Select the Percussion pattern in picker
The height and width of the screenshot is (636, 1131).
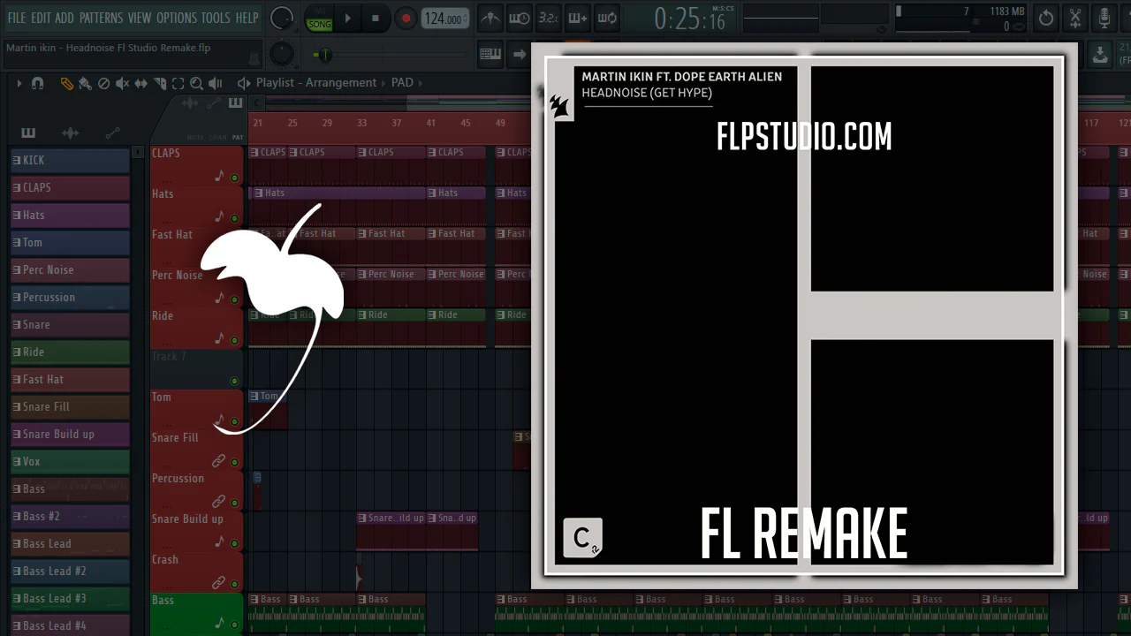point(71,297)
